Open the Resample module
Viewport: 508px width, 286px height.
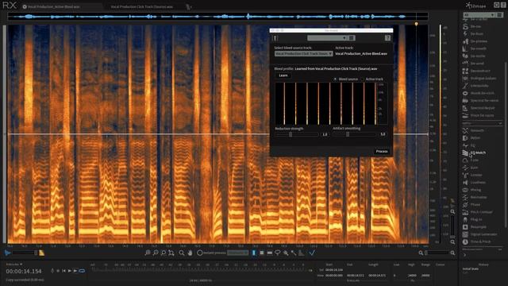pos(478,227)
